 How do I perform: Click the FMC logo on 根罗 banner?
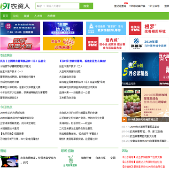click(x=135, y=28)
